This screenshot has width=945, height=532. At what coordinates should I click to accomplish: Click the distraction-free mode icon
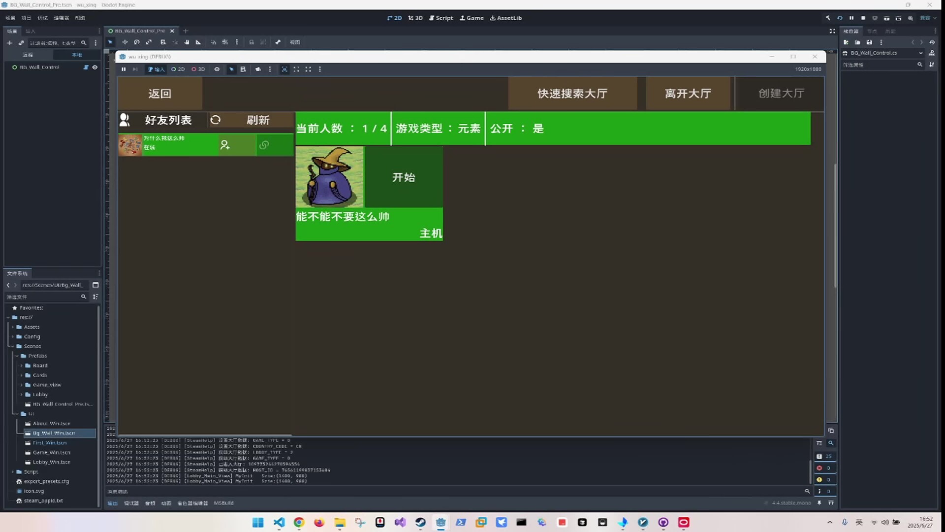tap(832, 31)
